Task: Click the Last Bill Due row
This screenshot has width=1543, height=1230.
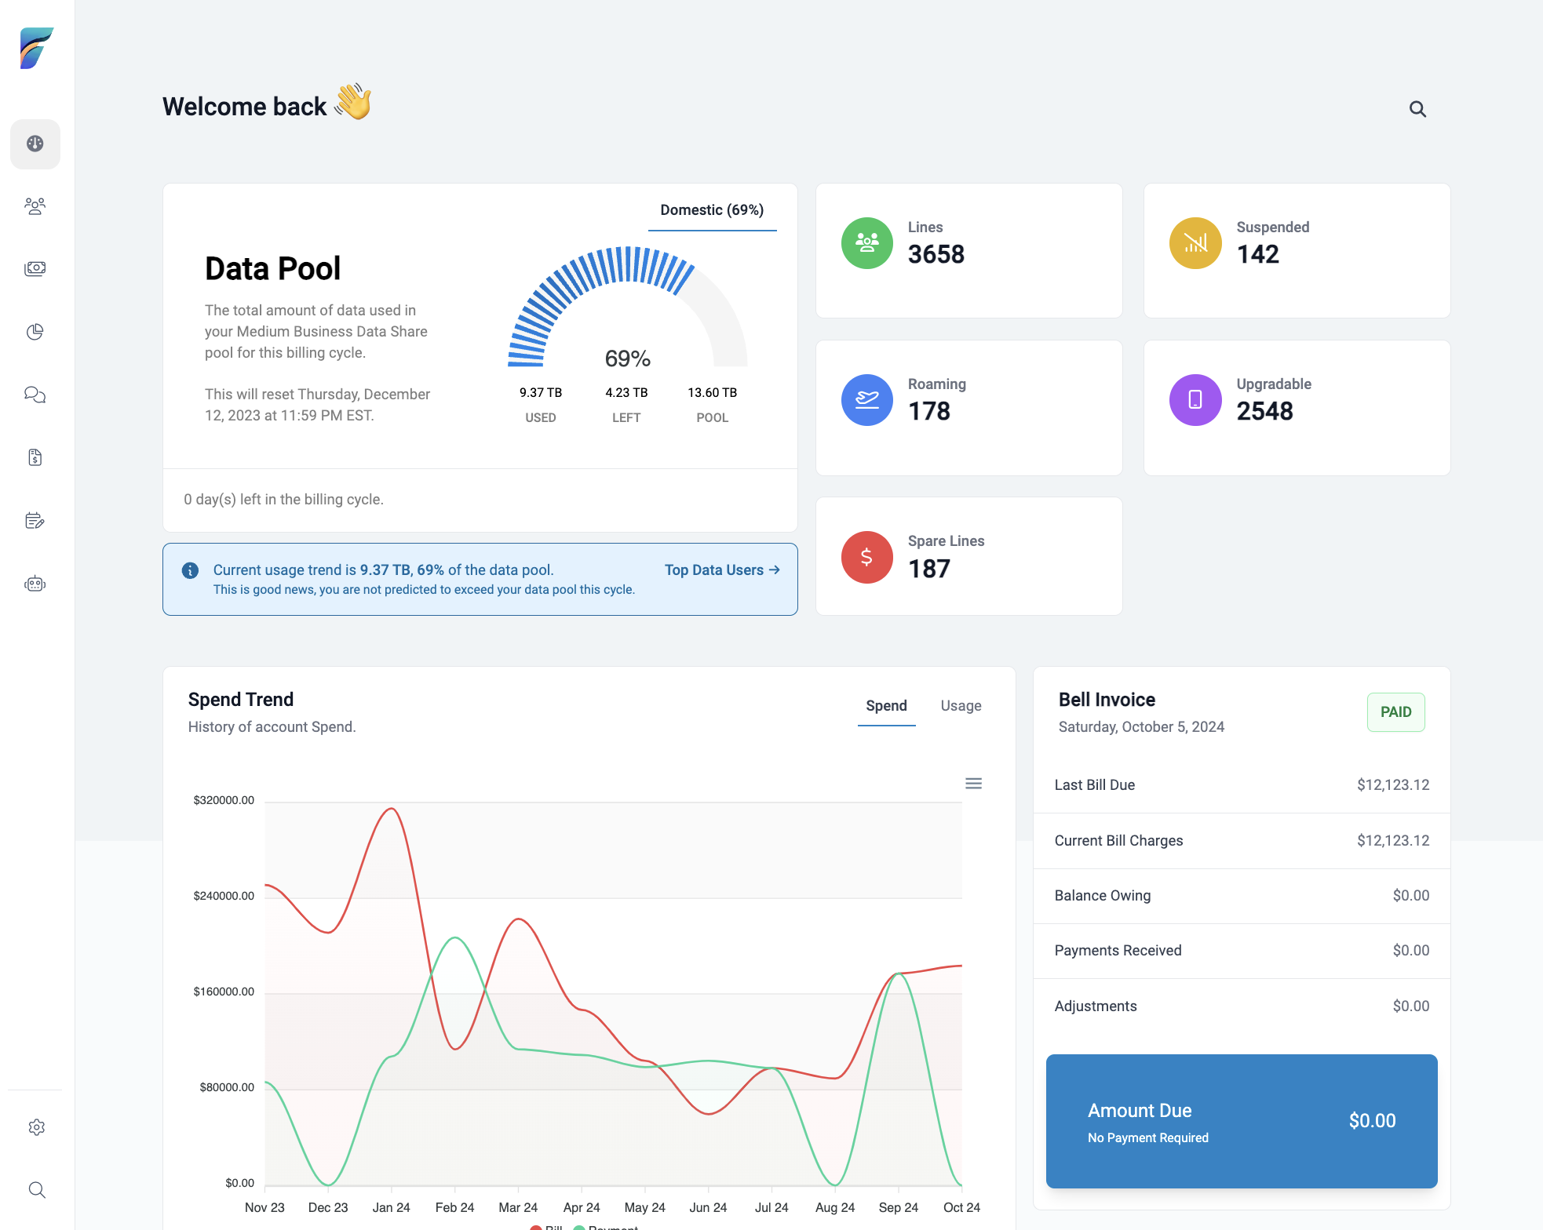Action: (1242, 785)
